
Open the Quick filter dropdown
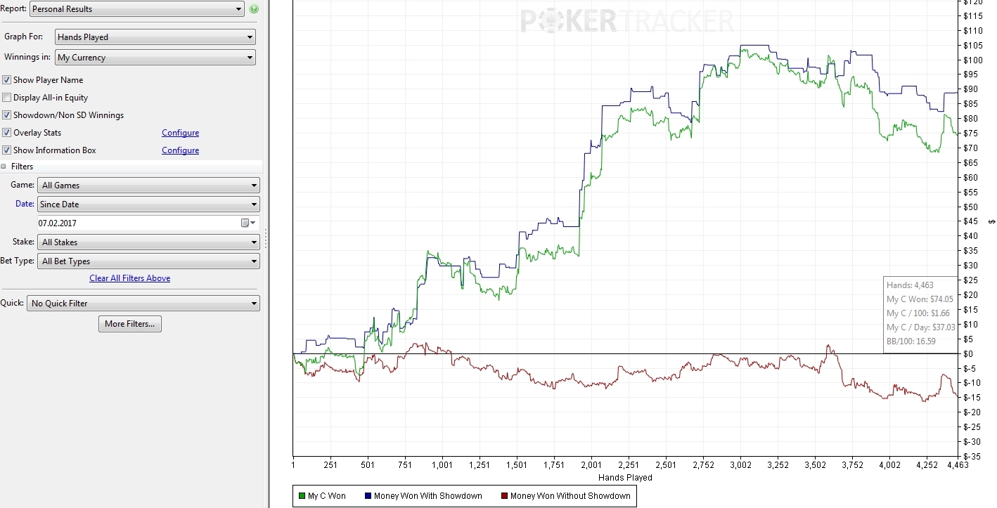coord(143,304)
